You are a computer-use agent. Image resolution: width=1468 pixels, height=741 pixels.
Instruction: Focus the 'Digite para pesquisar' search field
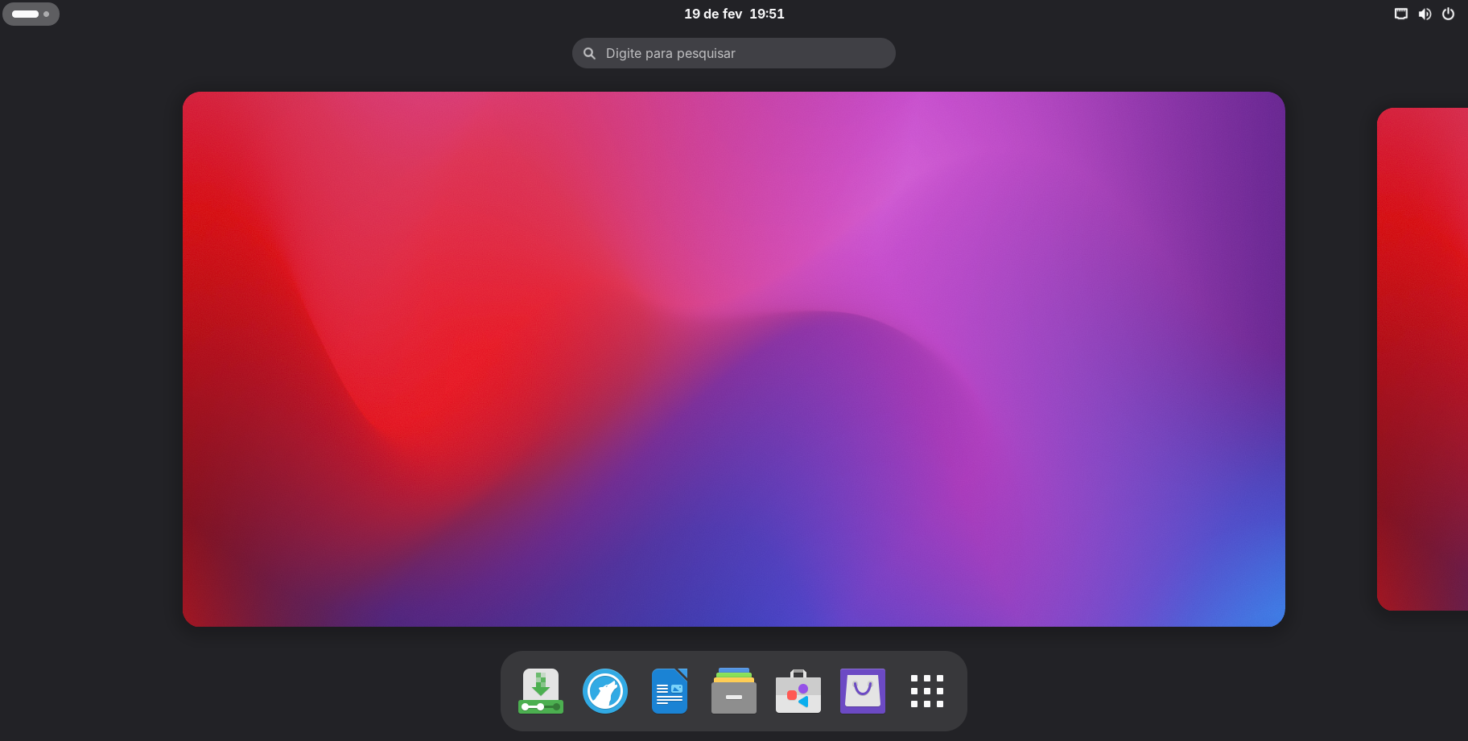pos(740,53)
